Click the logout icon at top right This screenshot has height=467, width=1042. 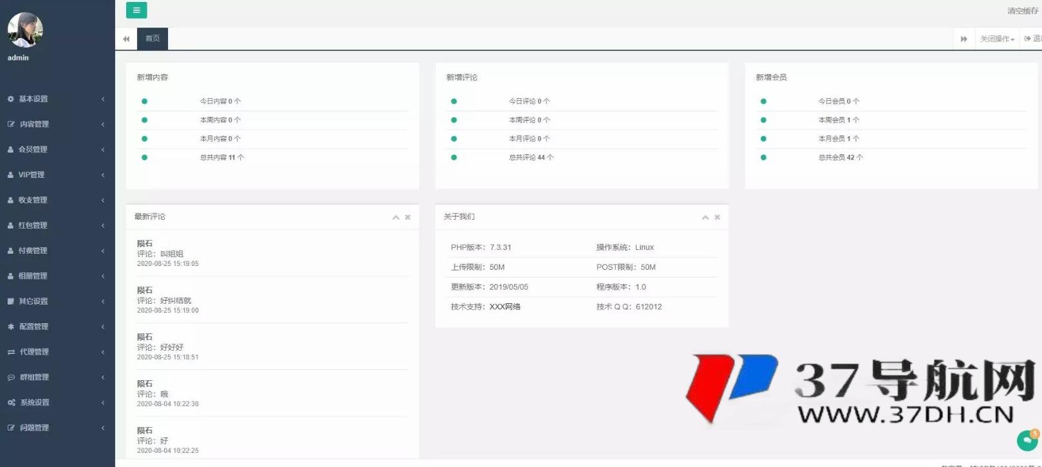click(1028, 39)
